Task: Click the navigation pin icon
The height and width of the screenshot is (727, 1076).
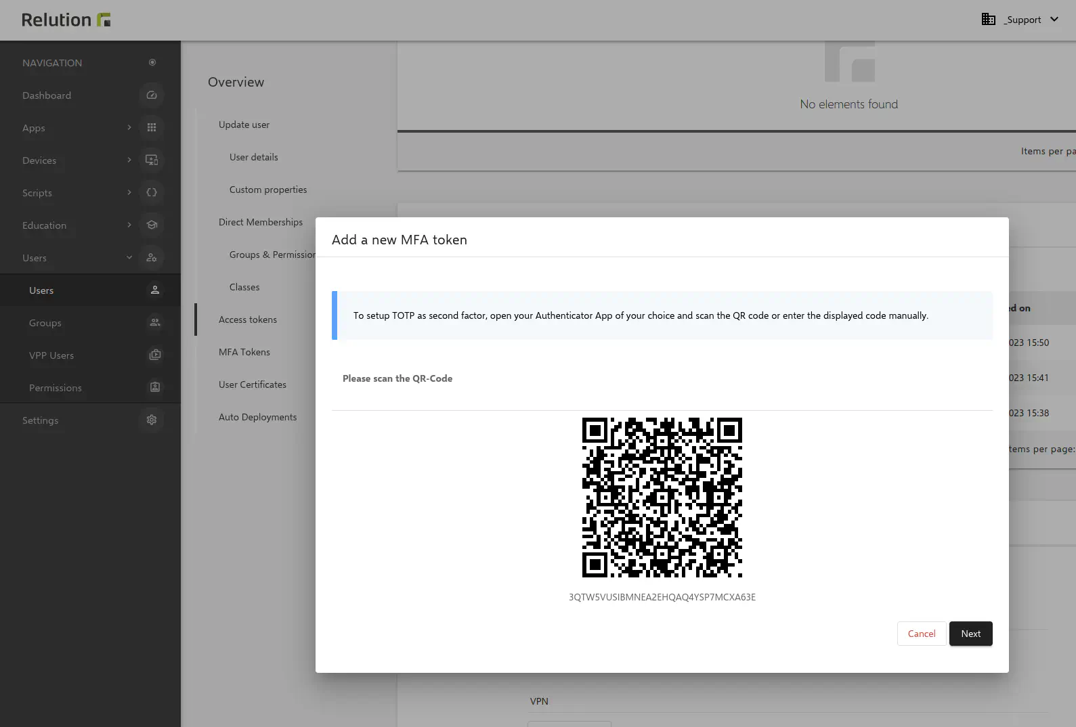Action: click(x=152, y=62)
